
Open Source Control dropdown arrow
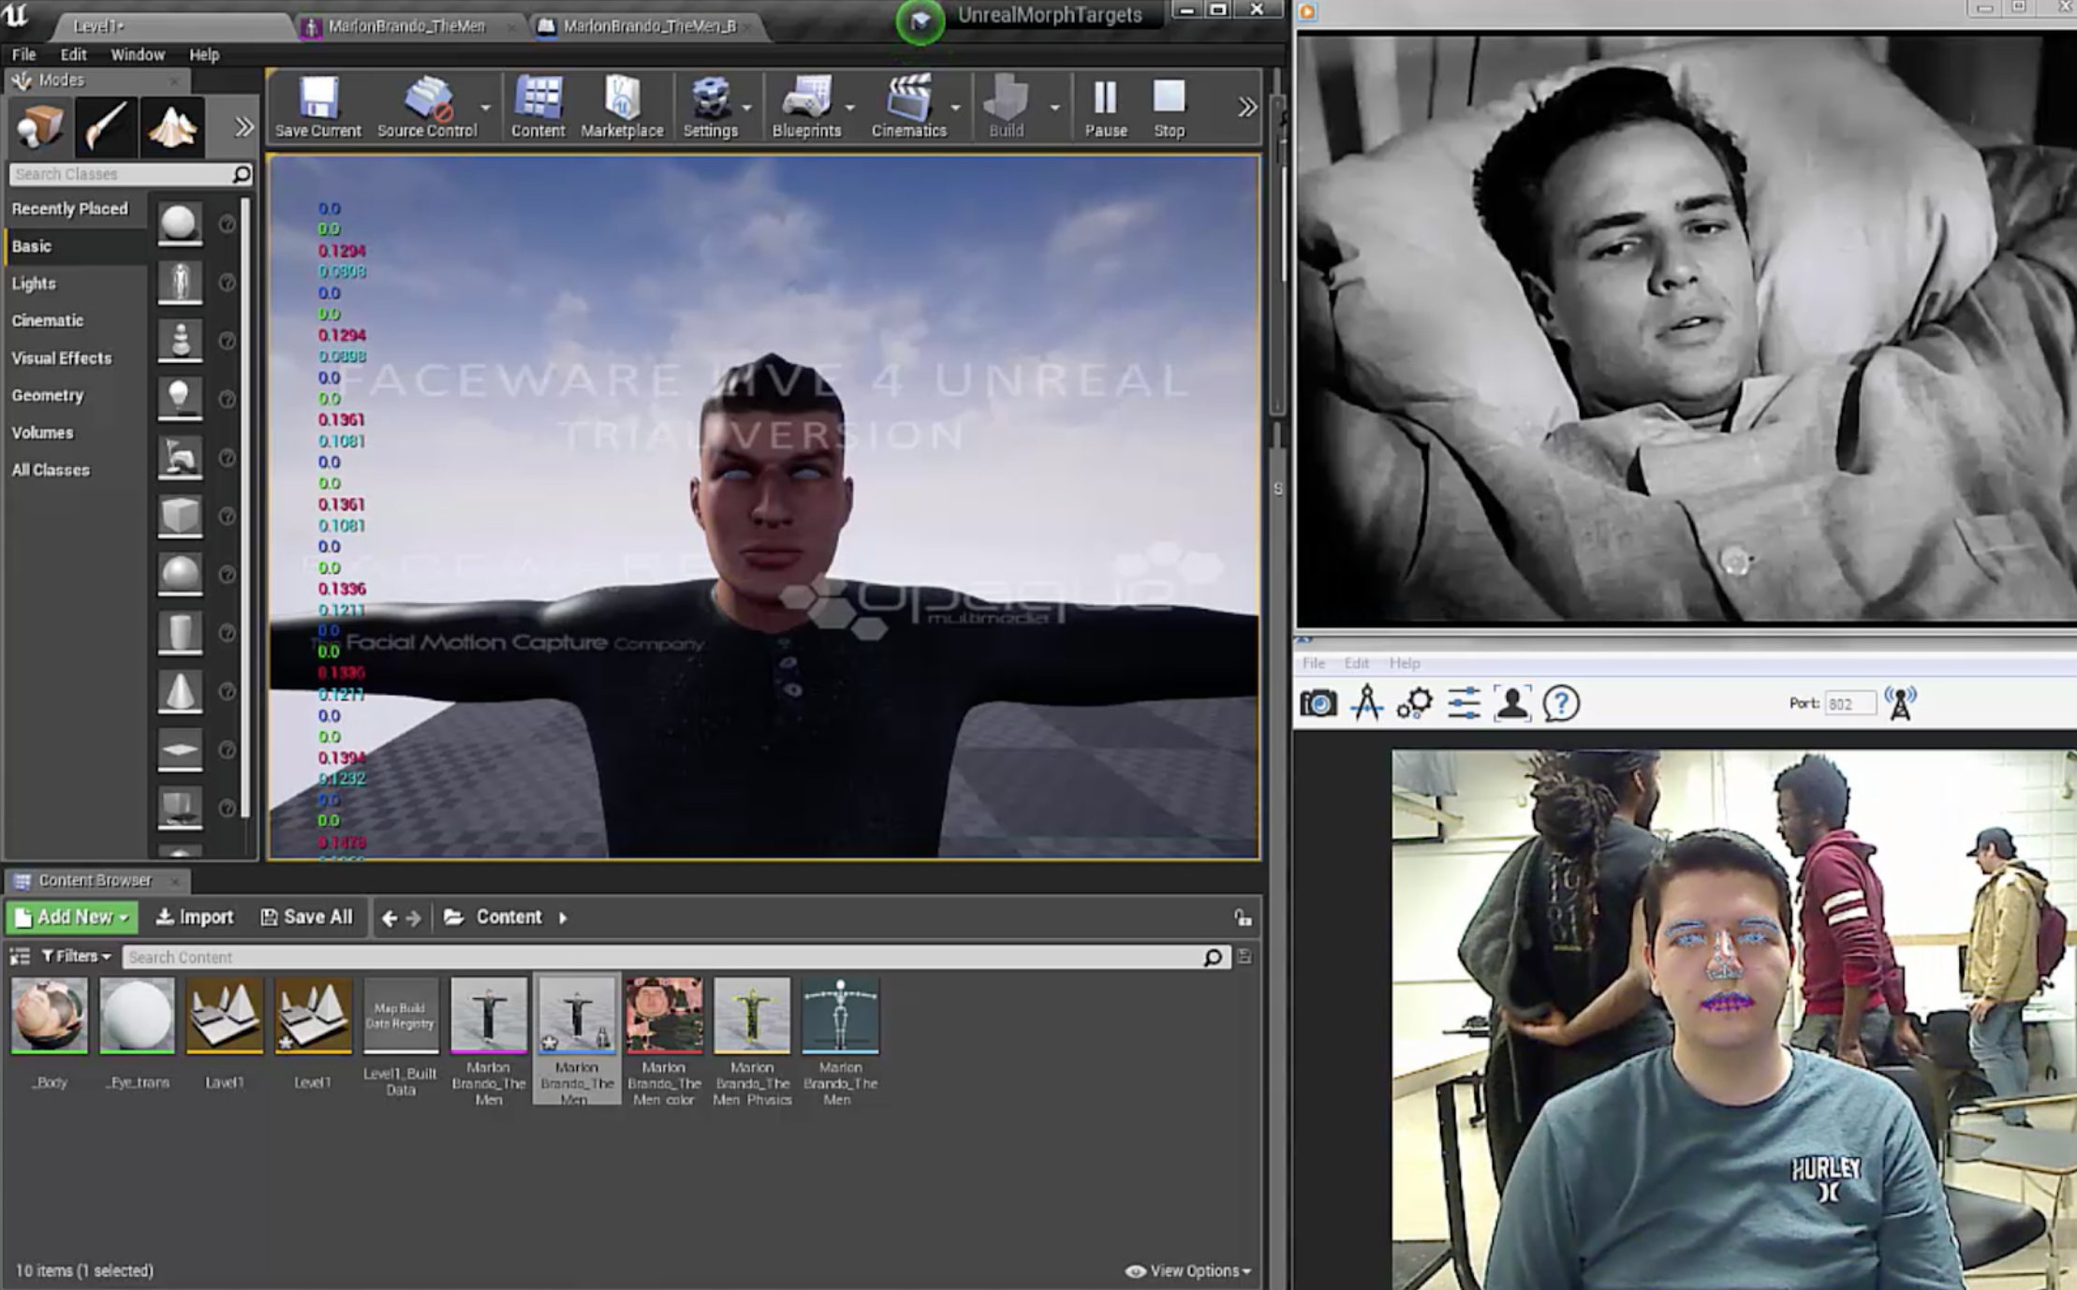486,108
